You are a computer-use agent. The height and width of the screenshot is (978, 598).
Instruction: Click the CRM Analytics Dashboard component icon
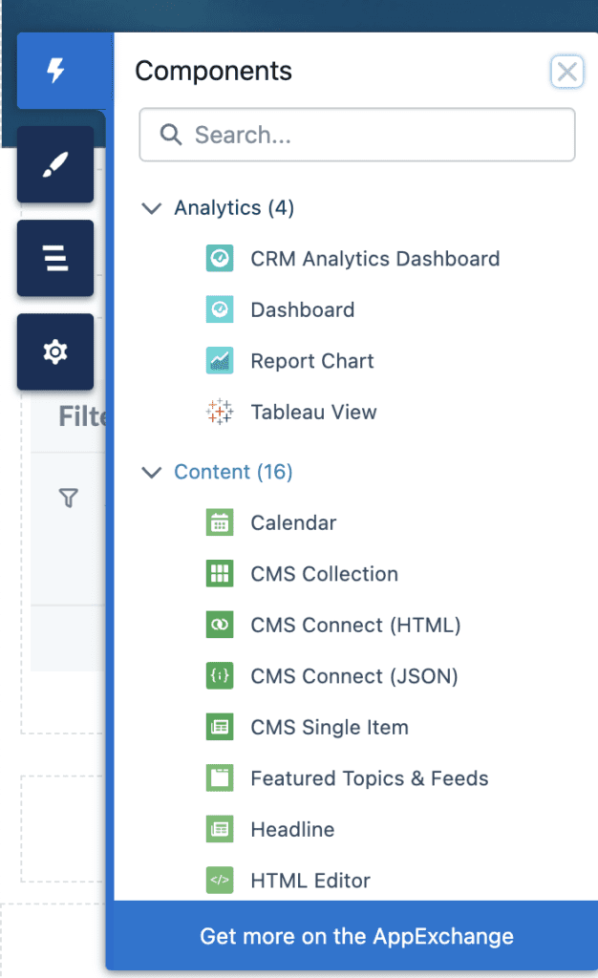click(x=218, y=258)
